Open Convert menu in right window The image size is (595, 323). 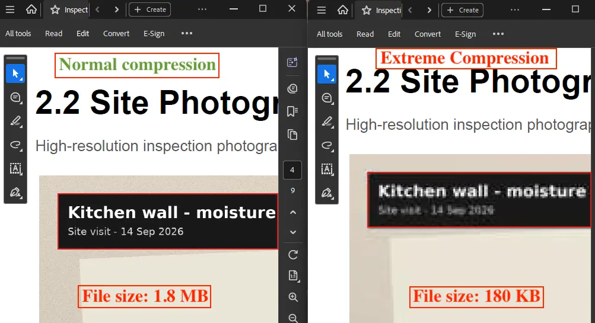(x=428, y=34)
